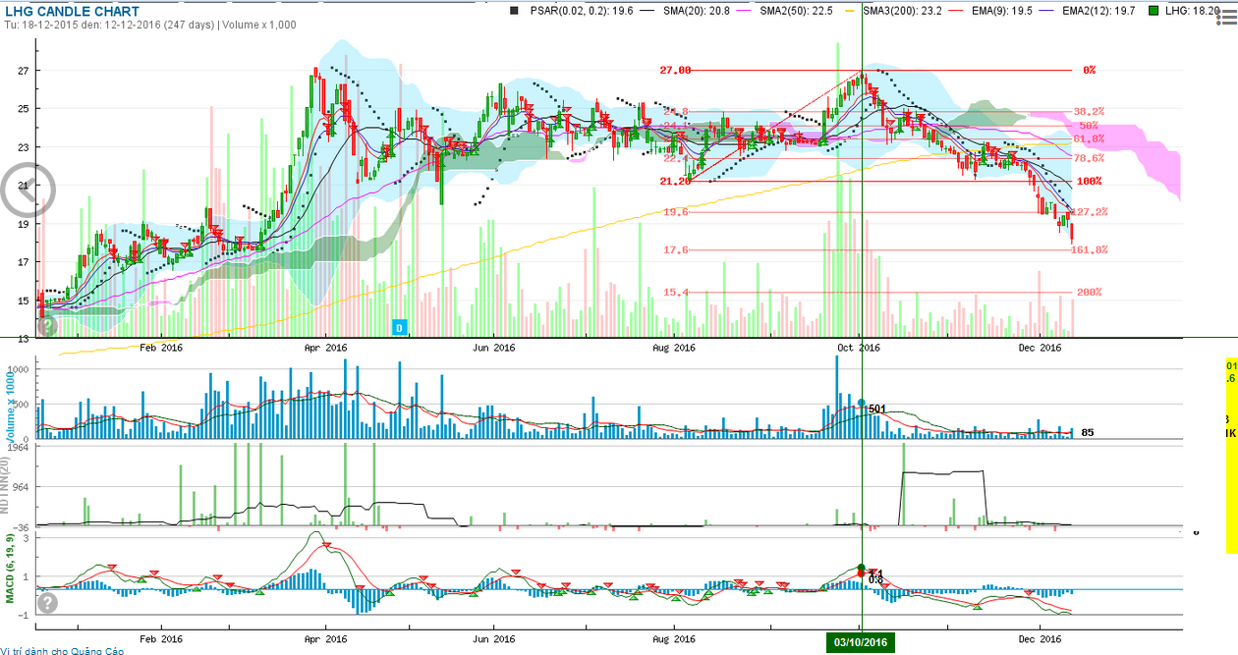1238x655 pixels.
Task: Click the 1964 axis value
Action: click(x=21, y=447)
